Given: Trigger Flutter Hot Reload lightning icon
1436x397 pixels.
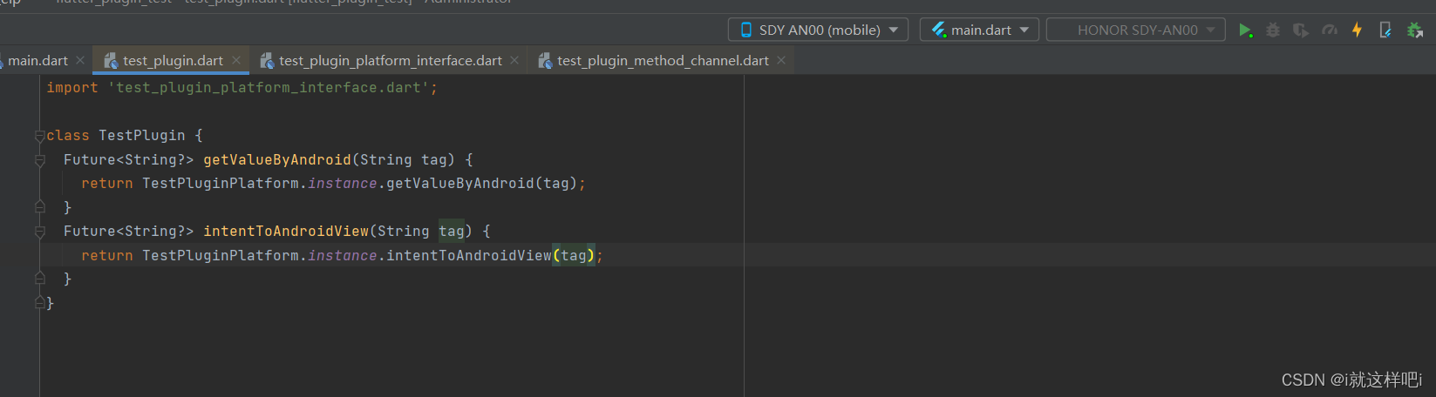Looking at the screenshot, I should pos(1357,30).
